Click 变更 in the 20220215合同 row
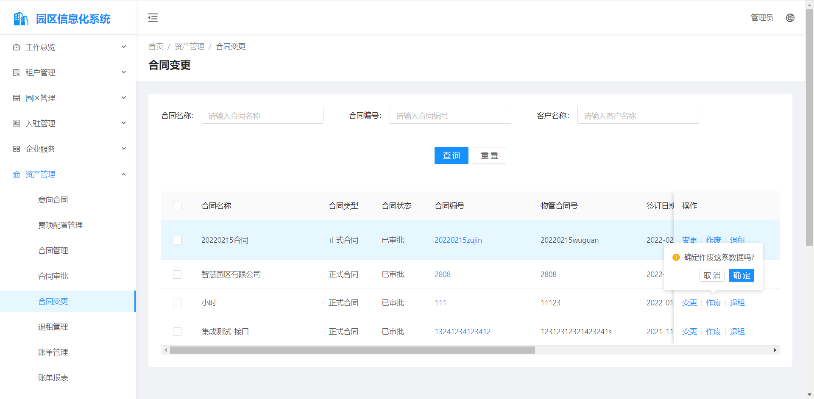This screenshot has height=399, width=814. [689, 240]
